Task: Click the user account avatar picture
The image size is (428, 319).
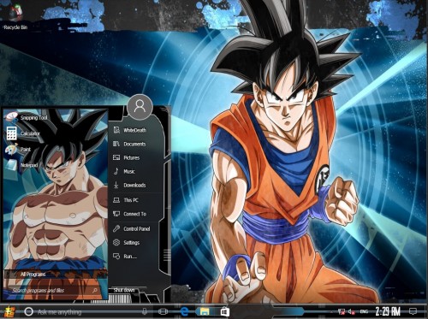Action: tap(140, 107)
